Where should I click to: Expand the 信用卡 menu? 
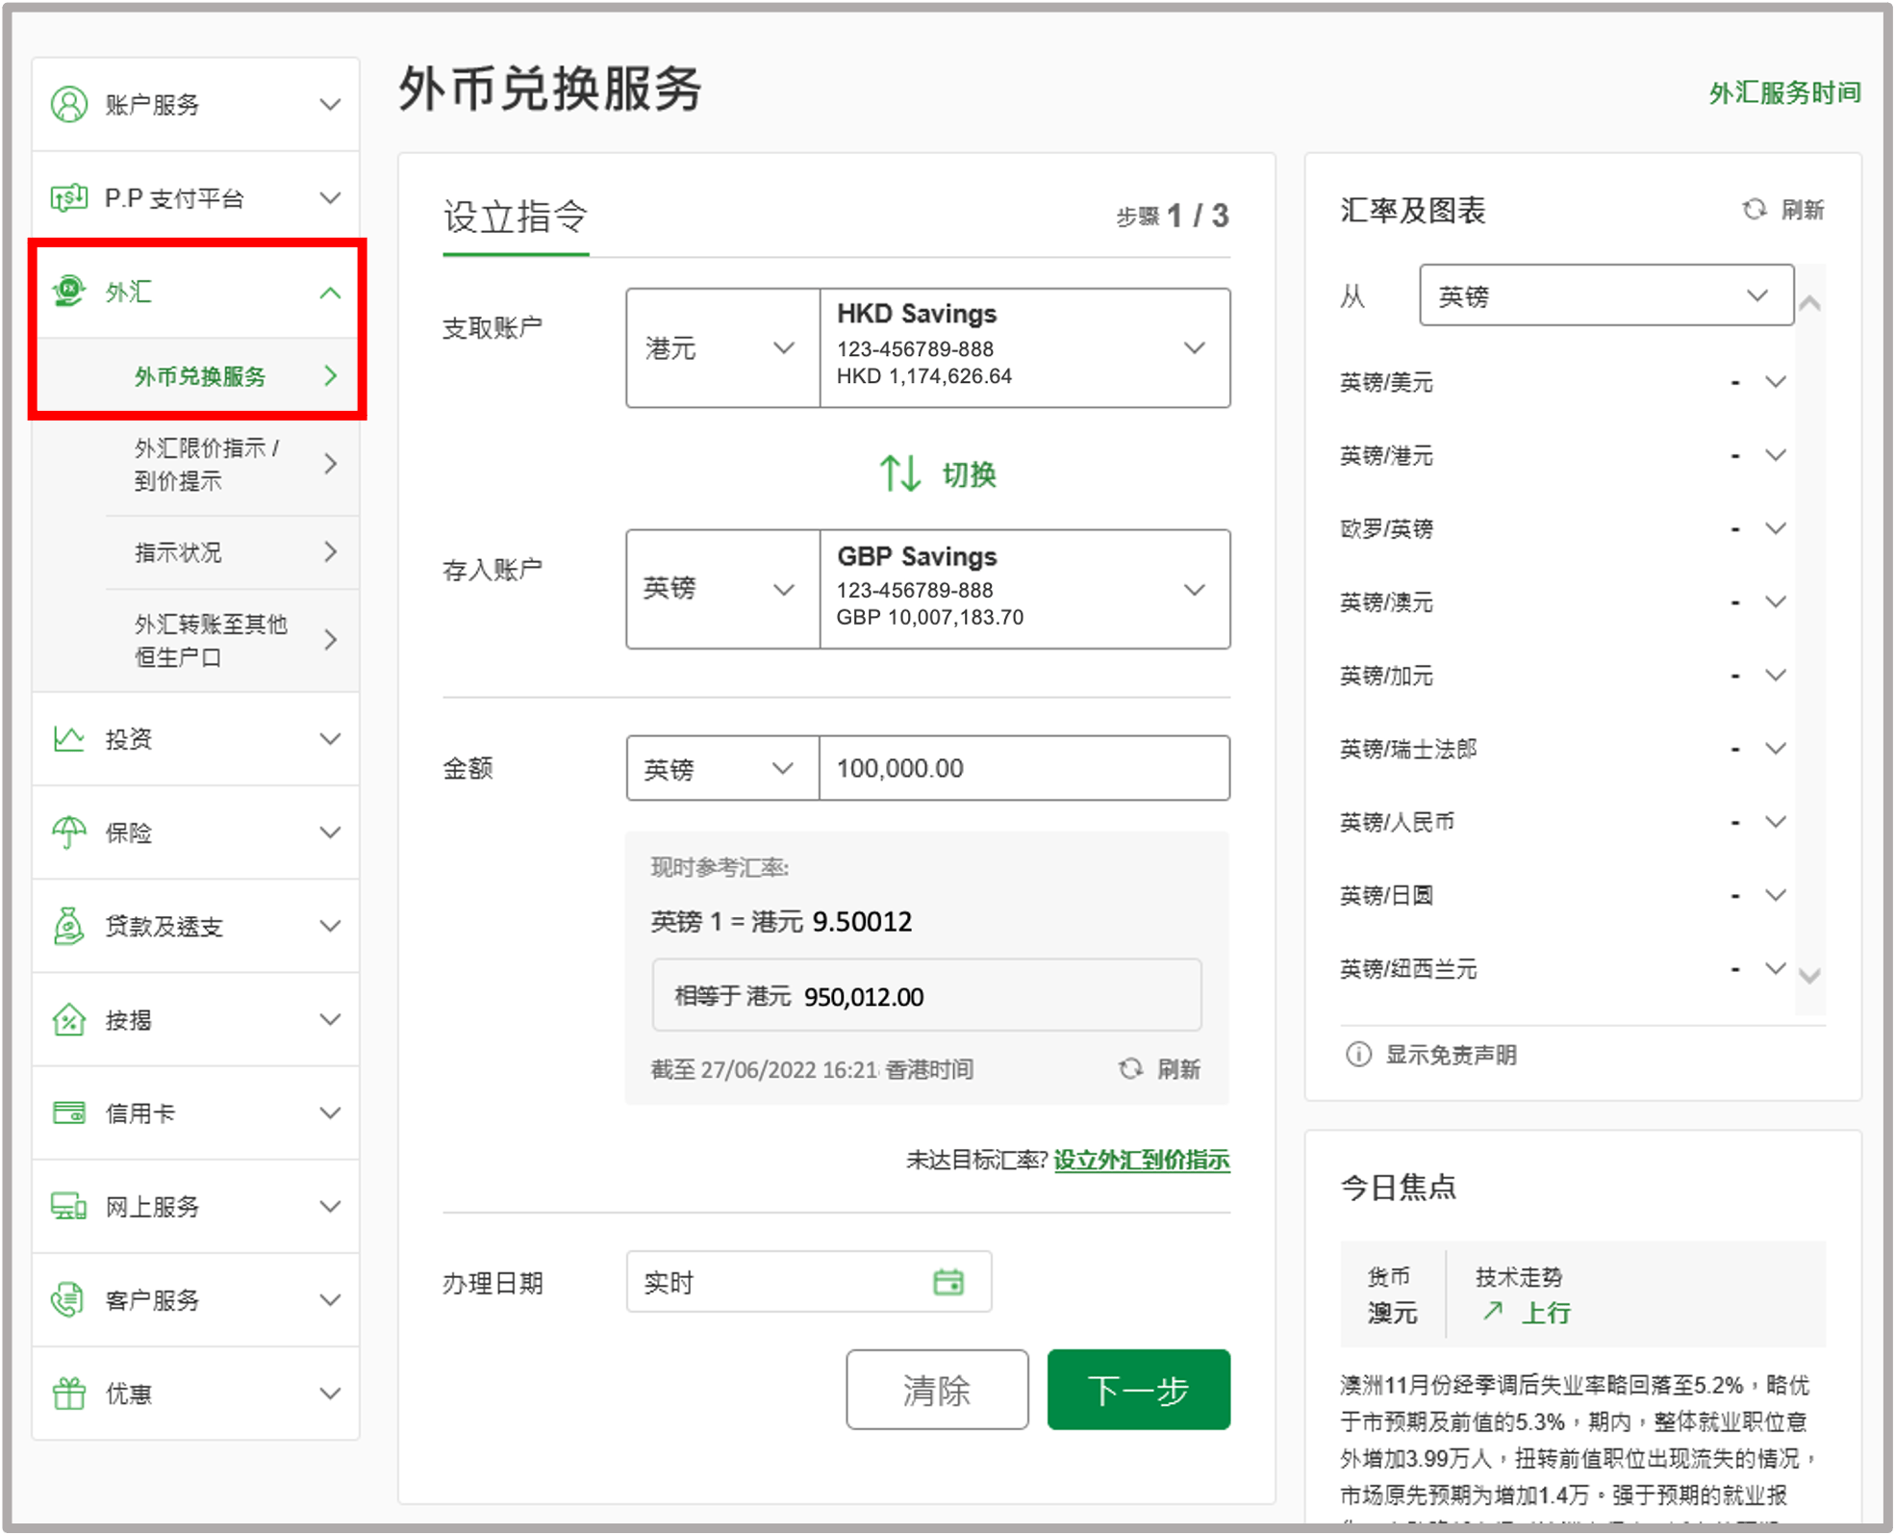(x=330, y=1113)
